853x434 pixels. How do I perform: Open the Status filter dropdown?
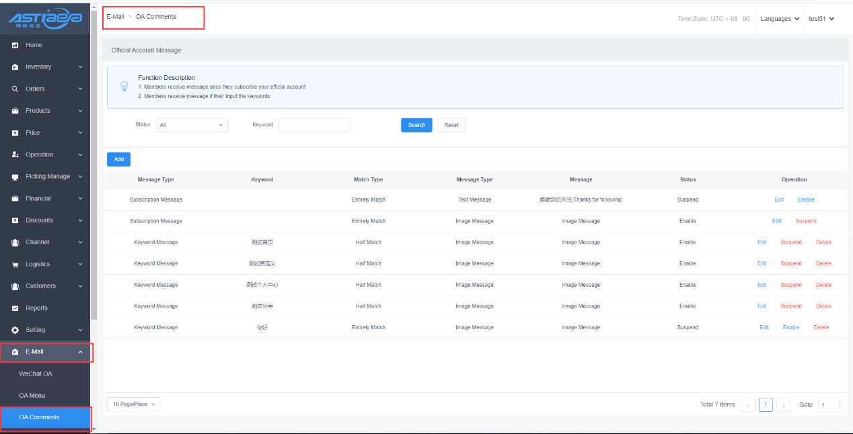point(192,125)
